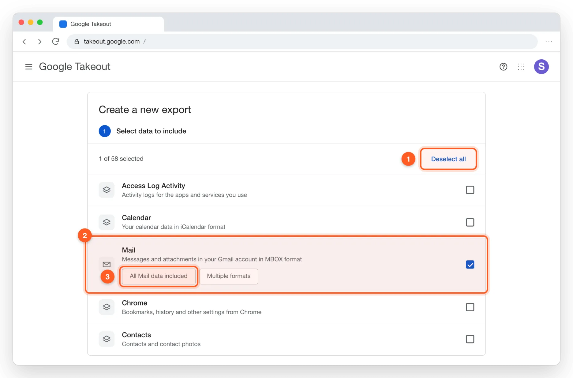Click the Calendar layers icon

(x=107, y=222)
